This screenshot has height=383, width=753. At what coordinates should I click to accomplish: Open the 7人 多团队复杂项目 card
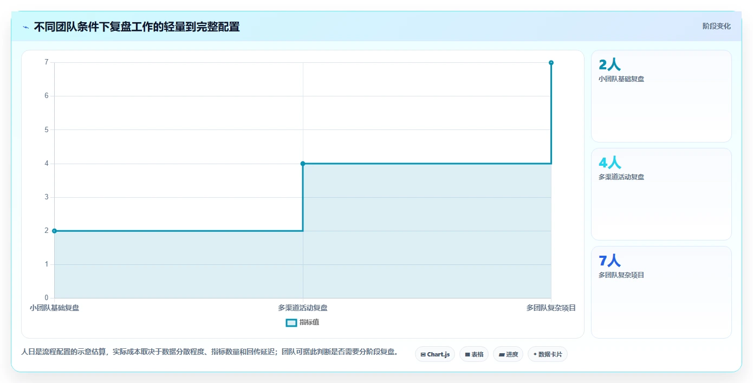[661, 292]
